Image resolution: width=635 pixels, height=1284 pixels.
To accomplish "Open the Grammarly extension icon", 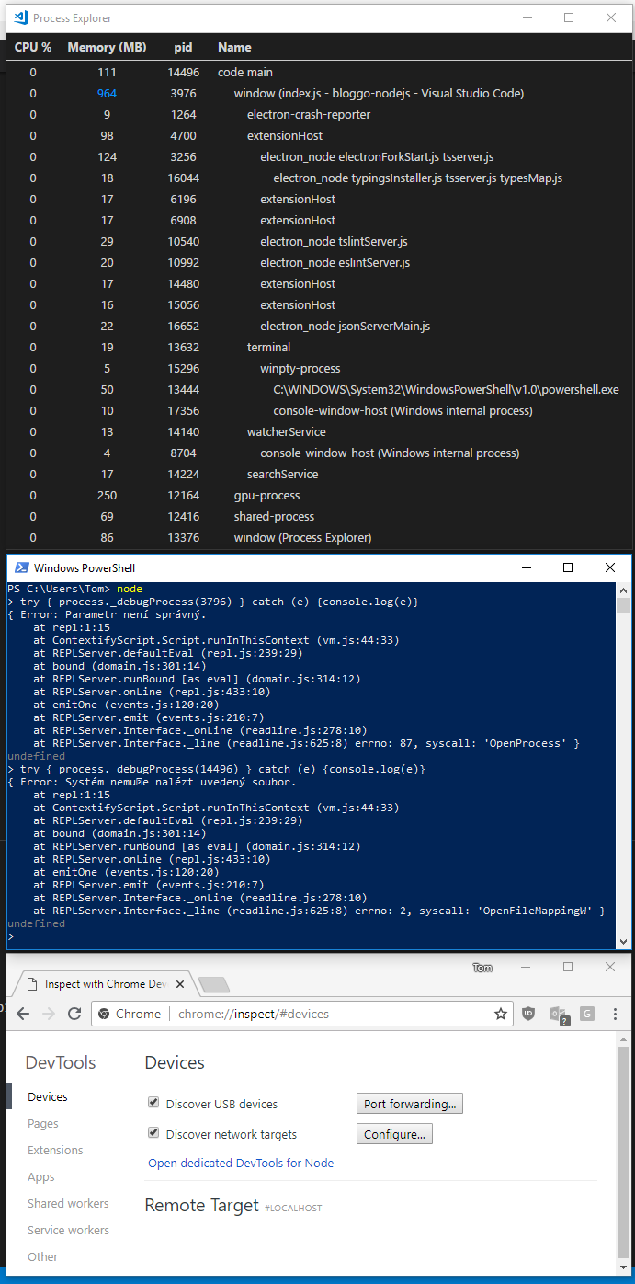I will point(587,1014).
